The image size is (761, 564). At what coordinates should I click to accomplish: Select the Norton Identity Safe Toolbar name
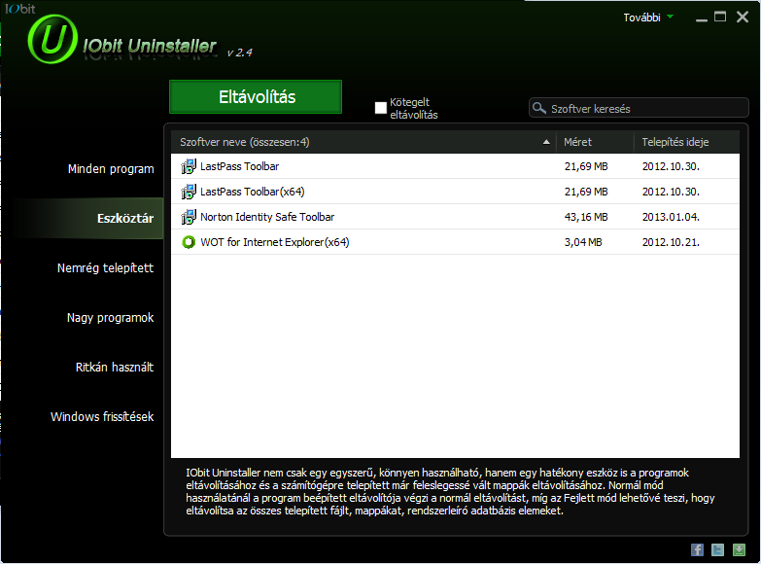pyautogui.click(x=267, y=217)
